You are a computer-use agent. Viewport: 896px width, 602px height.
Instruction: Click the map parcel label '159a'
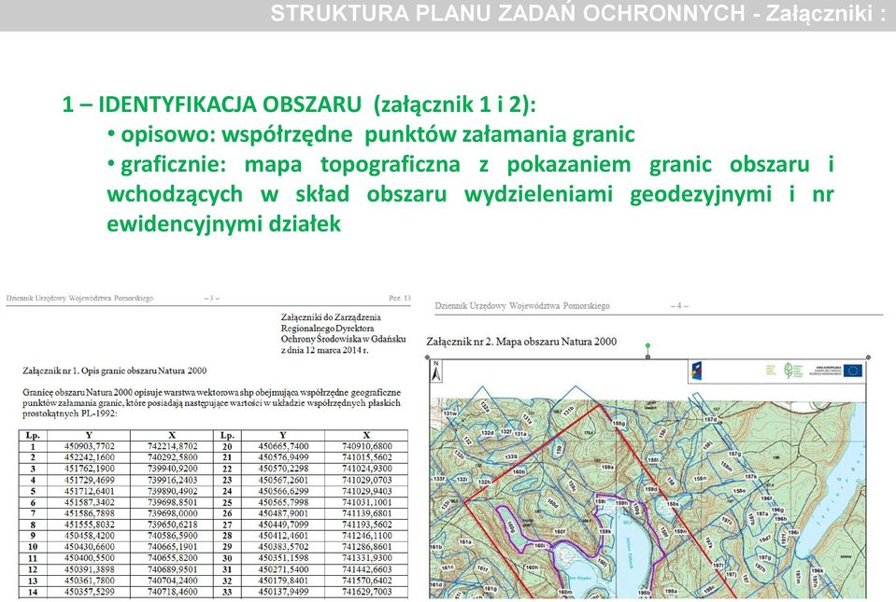608,468
